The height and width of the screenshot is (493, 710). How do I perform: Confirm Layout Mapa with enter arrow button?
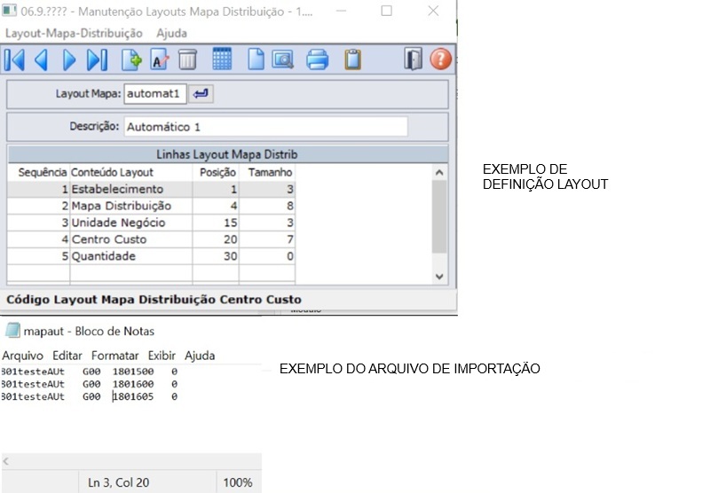pyautogui.click(x=201, y=94)
